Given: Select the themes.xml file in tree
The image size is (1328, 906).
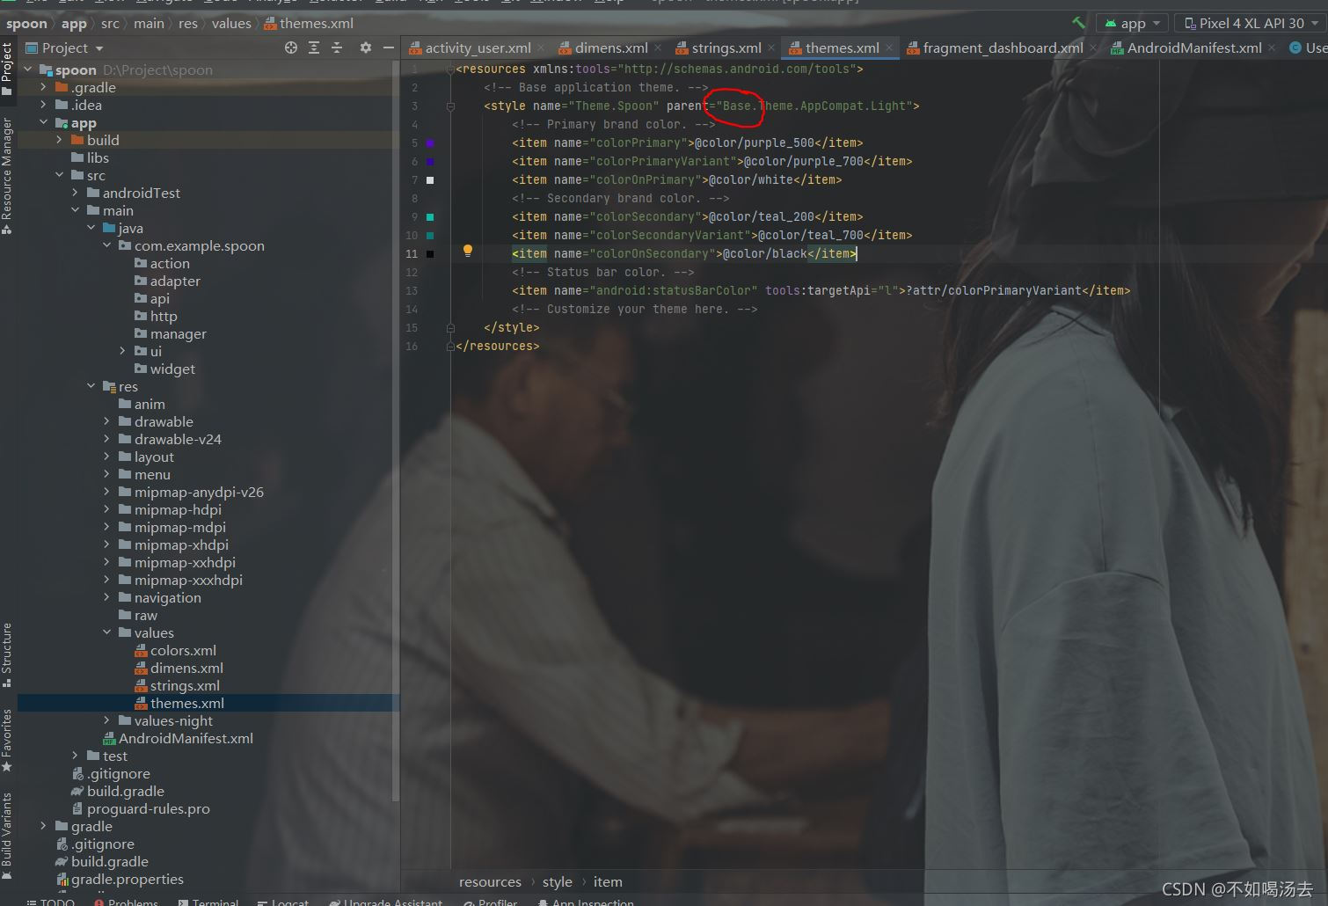Looking at the screenshot, I should coord(179,703).
